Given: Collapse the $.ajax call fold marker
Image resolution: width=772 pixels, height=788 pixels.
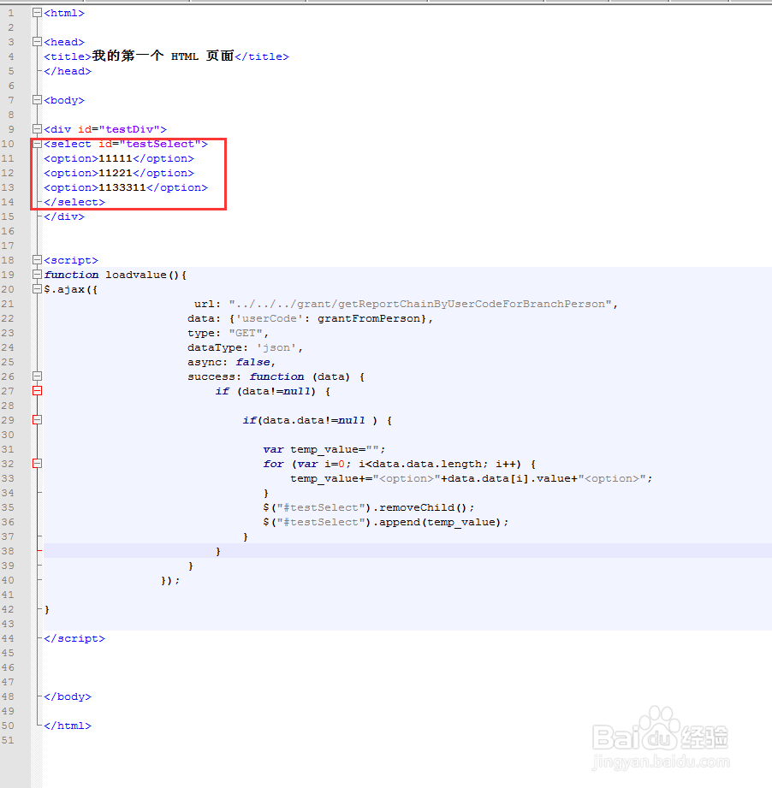Looking at the screenshot, I should click(37, 289).
